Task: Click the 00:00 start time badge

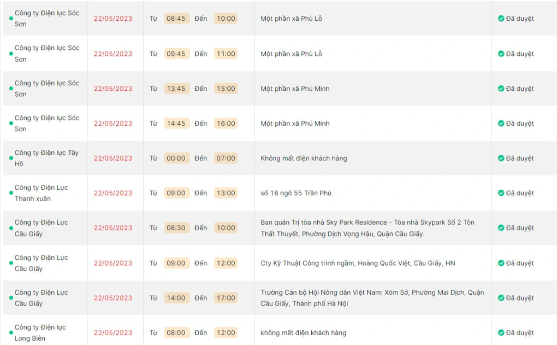Action: click(176, 158)
